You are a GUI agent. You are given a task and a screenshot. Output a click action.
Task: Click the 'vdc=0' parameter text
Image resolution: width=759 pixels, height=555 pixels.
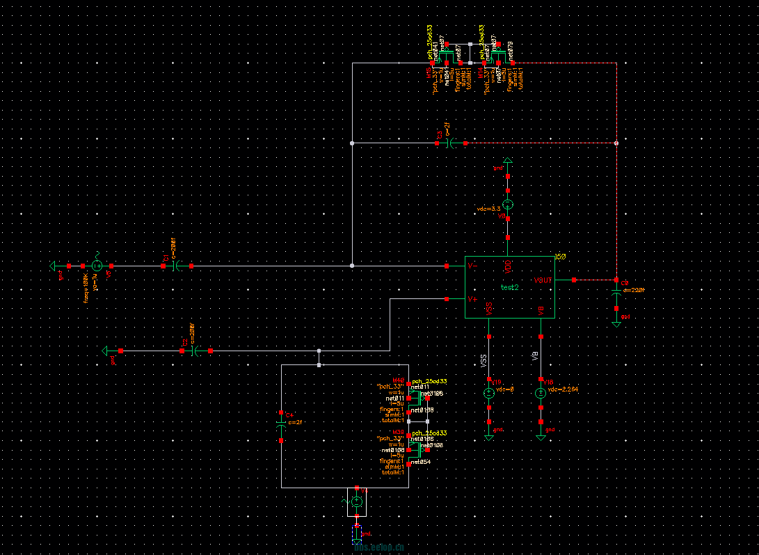(x=504, y=389)
